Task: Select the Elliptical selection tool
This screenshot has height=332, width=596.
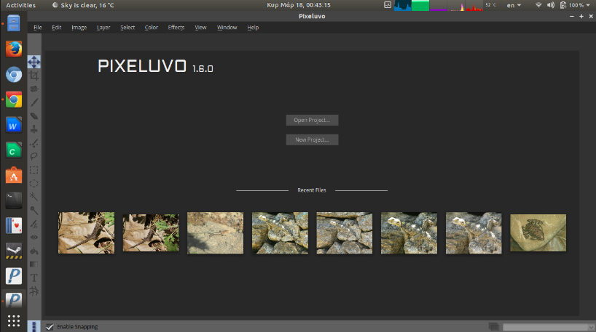Action: [34, 183]
